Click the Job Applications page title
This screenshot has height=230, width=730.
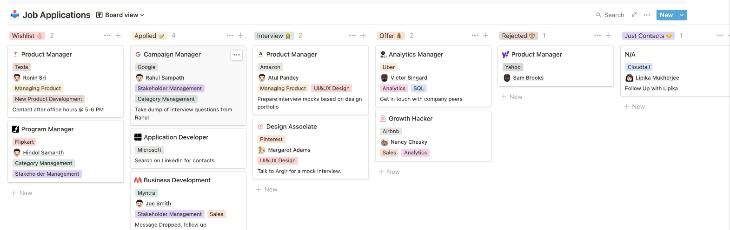point(56,15)
